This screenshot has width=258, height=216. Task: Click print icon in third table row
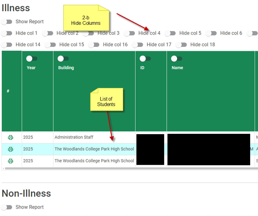[11, 161]
